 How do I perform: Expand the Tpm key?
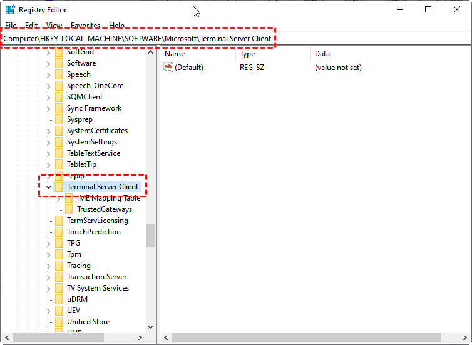(48, 255)
